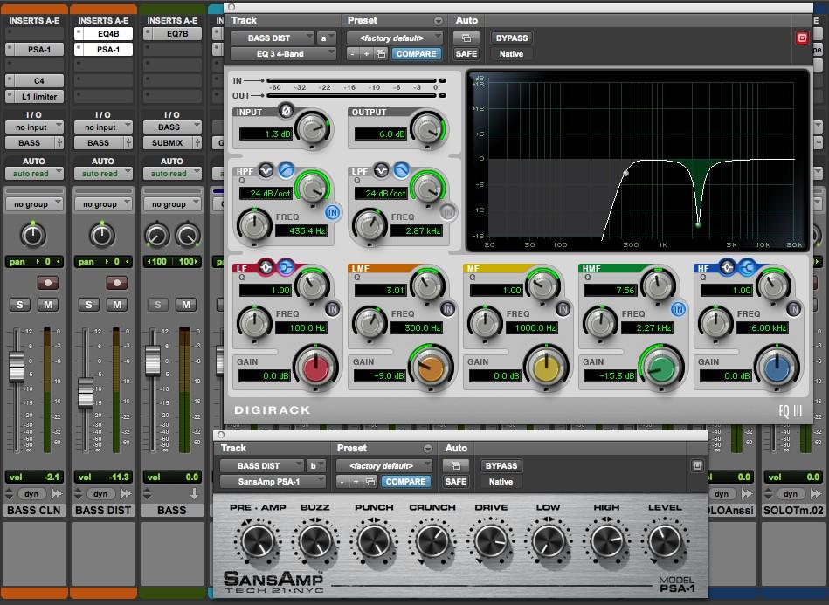Open automation enable icon in SansAmp window
This screenshot has height=605, width=829.
[x=456, y=466]
